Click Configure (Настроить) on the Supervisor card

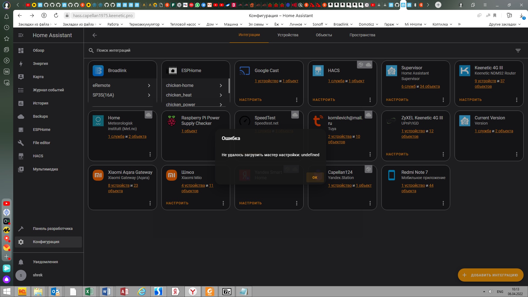[x=397, y=100]
